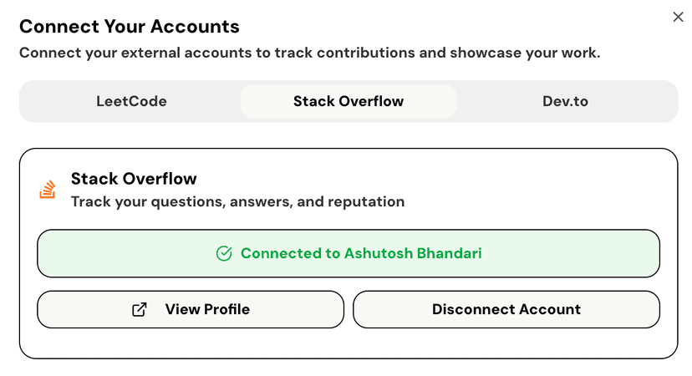Open the Dev.to tab

(x=565, y=101)
